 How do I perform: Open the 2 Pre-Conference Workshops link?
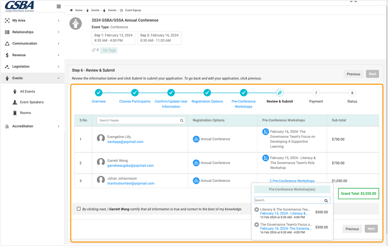292,181
